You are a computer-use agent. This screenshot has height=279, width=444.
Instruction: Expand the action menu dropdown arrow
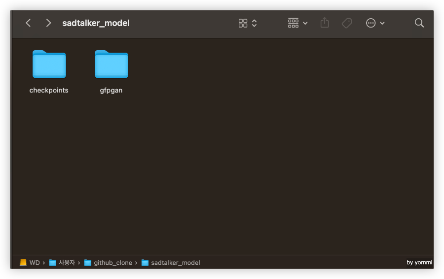coord(382,23)
